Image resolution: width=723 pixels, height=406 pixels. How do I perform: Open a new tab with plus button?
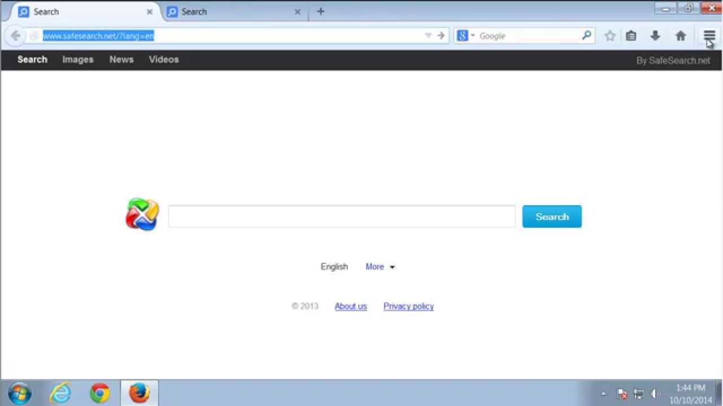click(320, 11)
